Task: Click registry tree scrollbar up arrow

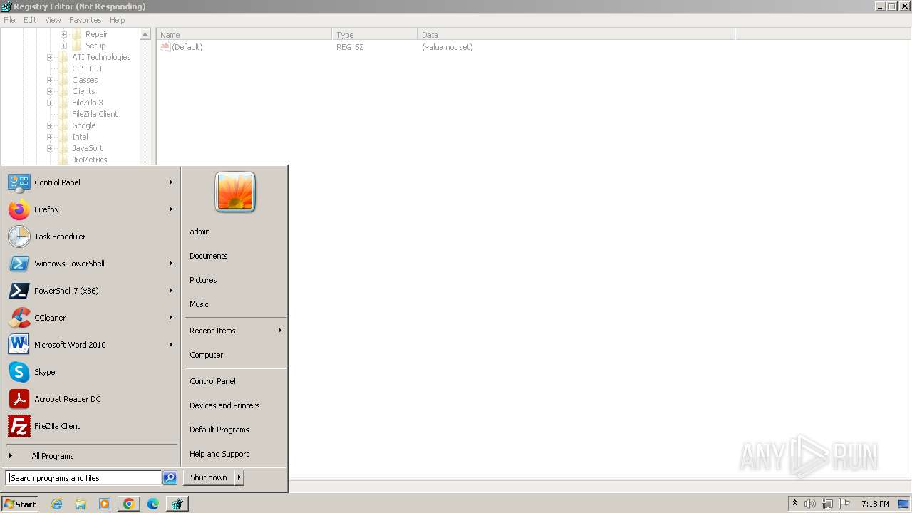Action: (145, 34)
